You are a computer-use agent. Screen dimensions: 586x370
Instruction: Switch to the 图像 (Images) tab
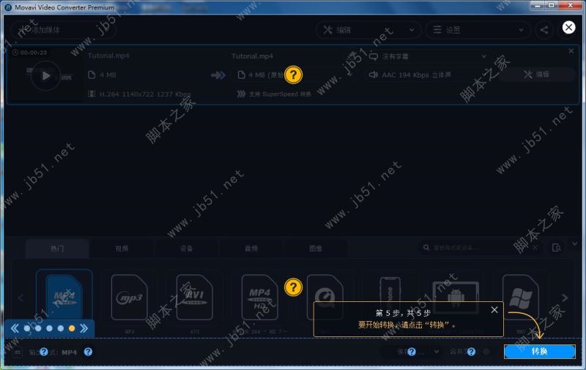point(316,249)
